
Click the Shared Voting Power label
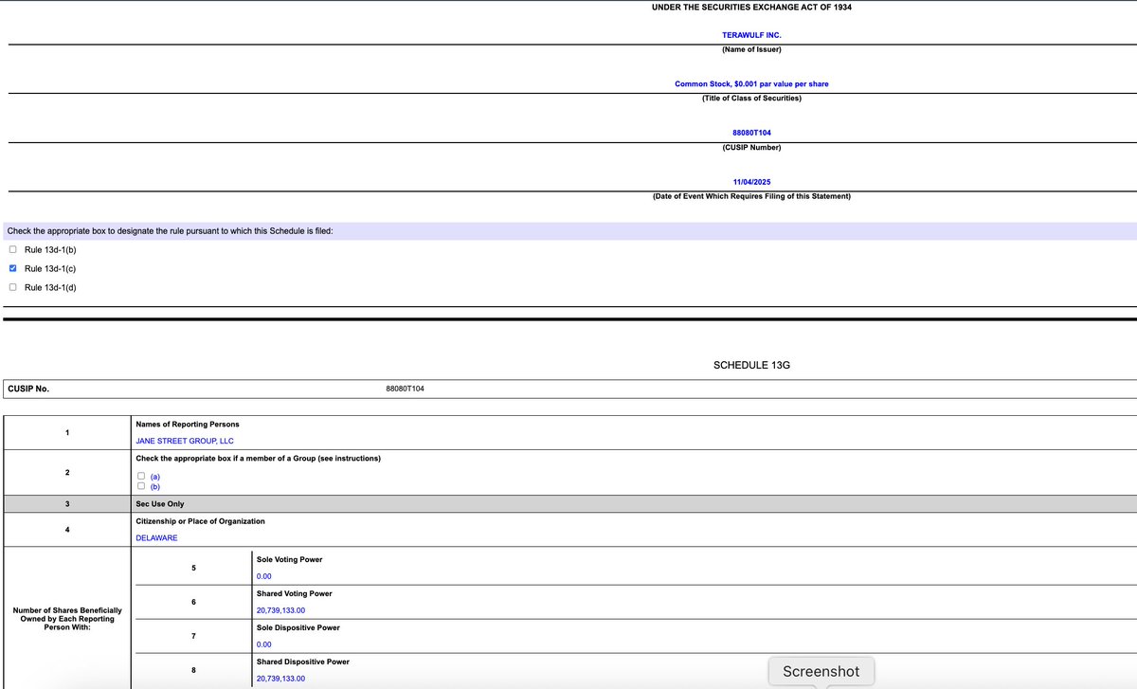click(x=295, y=593)
